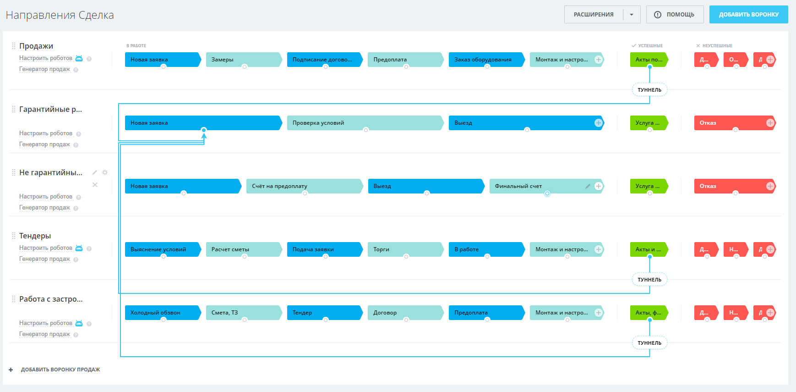This screenshot has width=796, height=392.
Task: Open Настроить роботов link in Тендеры funnel
Action: tap(46, 248)
